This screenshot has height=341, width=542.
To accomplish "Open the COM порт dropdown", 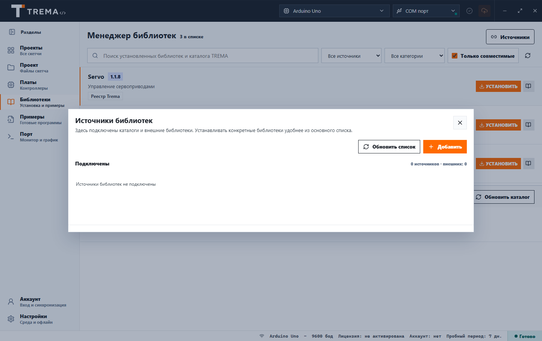I will (x=426, y=11).
